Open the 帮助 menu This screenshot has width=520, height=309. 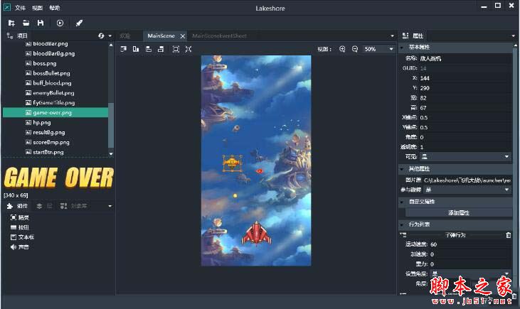pyautogui.click(x=55, y=8)
